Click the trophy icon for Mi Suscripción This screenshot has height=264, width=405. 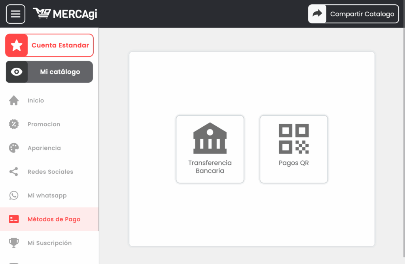click(14, 243)
